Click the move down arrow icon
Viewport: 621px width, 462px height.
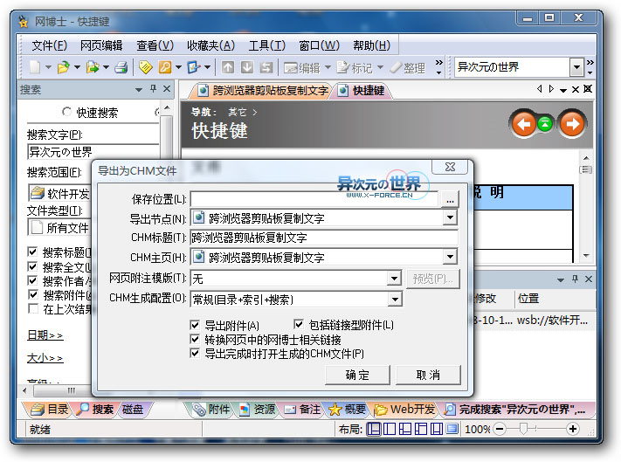[x=246, y=67]
